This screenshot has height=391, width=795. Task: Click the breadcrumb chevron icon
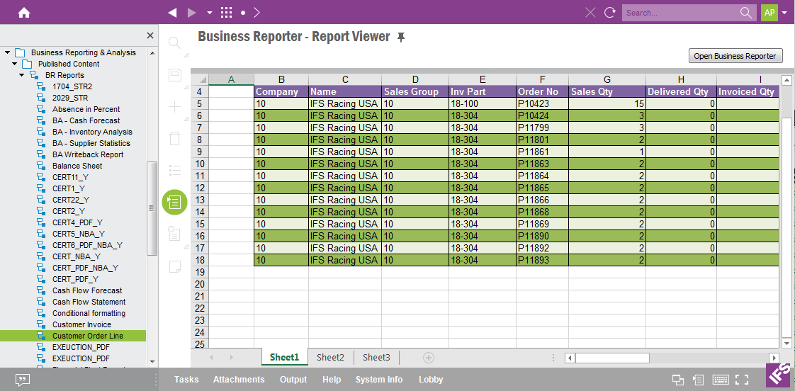257,13
